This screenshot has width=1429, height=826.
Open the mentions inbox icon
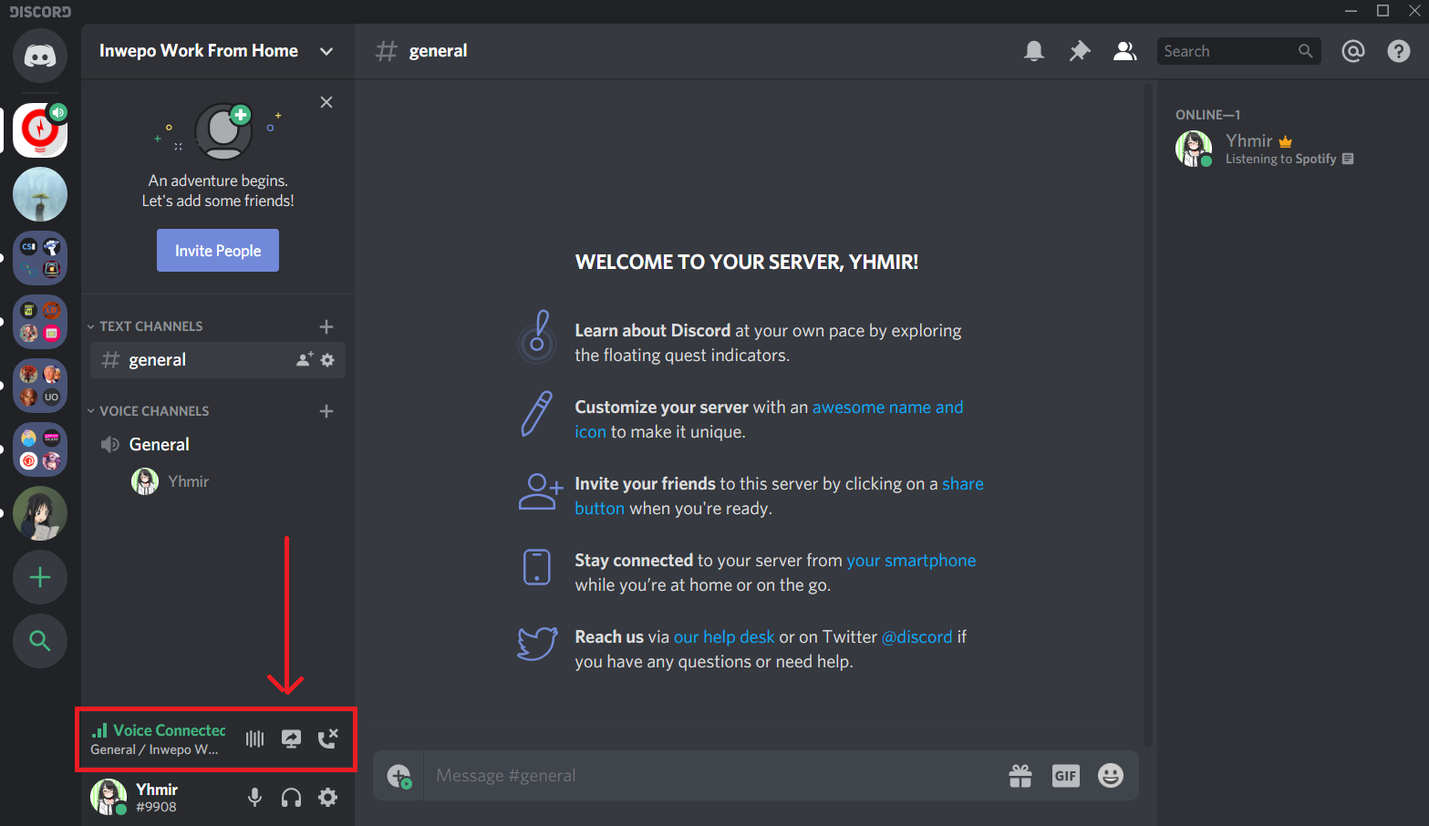1352,51
